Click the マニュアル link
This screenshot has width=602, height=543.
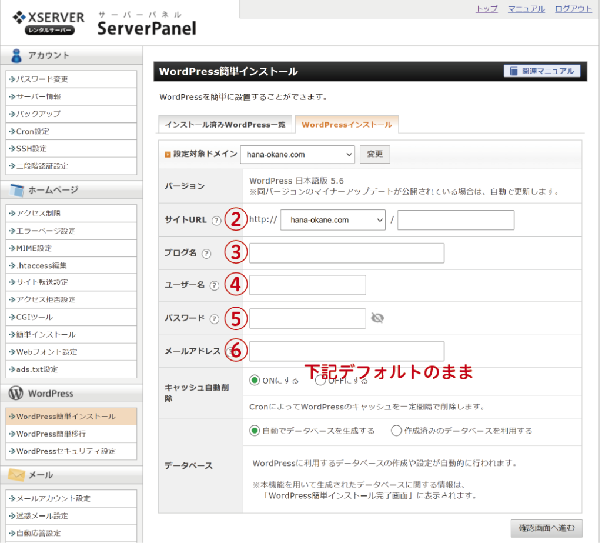point(526,9)
